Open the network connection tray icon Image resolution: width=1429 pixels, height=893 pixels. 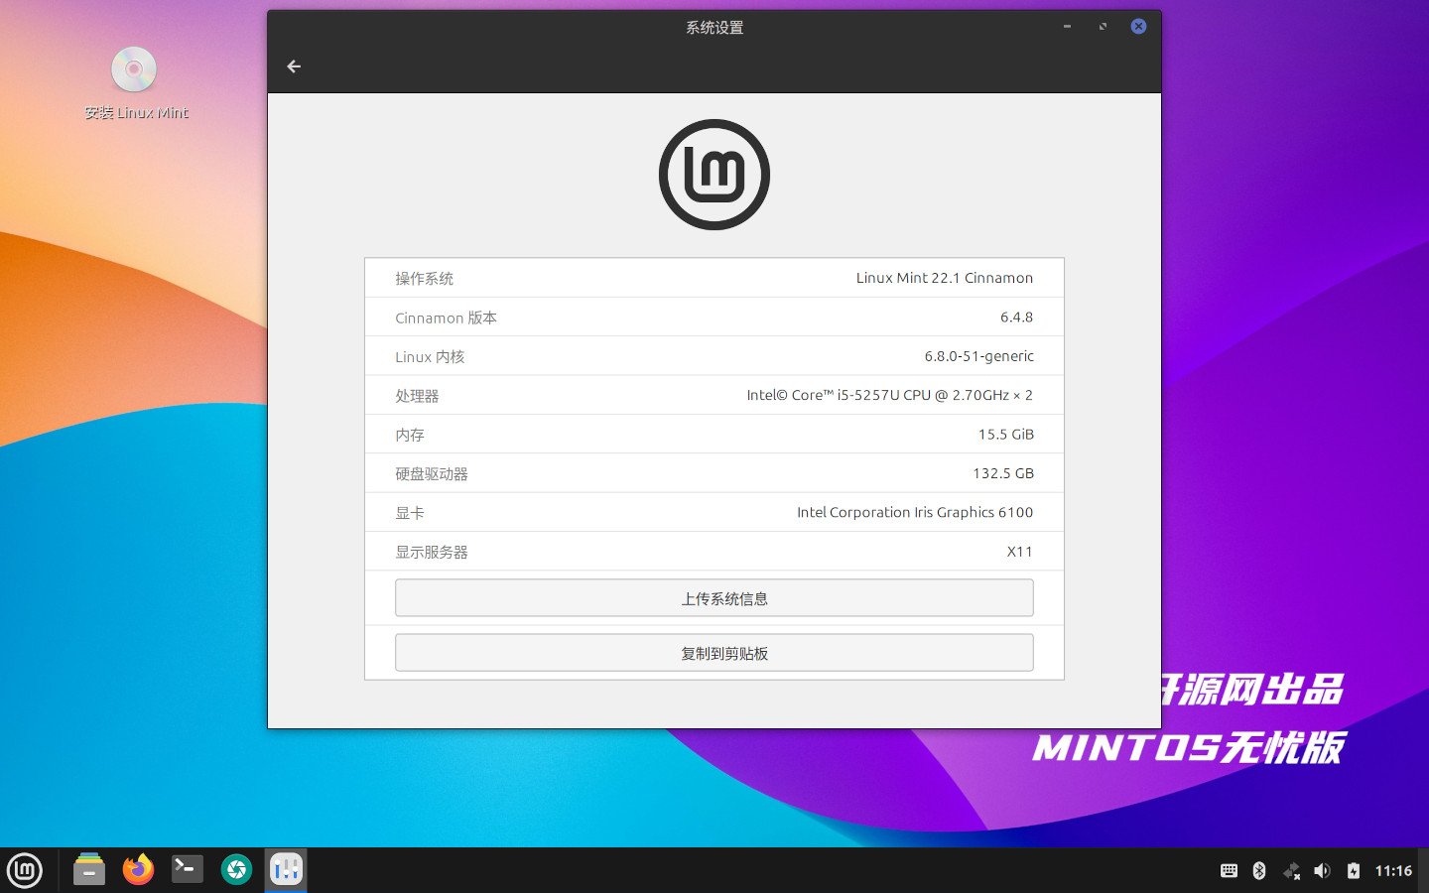point(1291,871)
